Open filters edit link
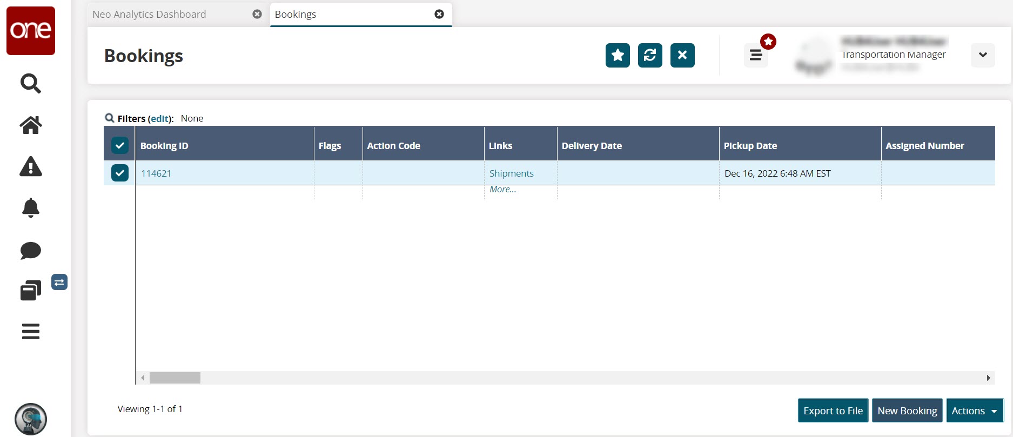The image size is (1013, 437). pos(159,119)
